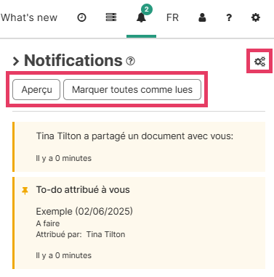
Task: Click the A faire status text
Action: coord(48,223)
